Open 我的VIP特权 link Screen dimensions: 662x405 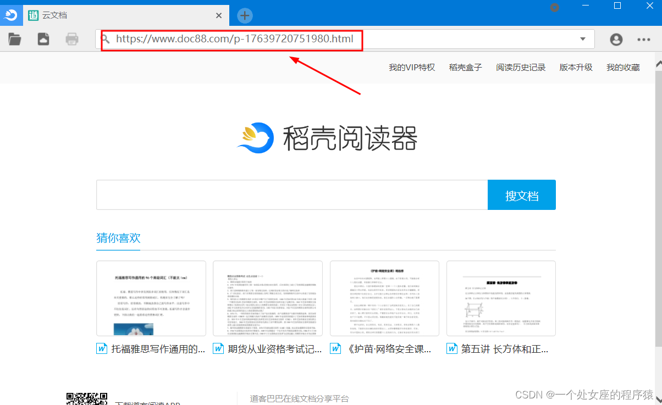coord(412,68)
